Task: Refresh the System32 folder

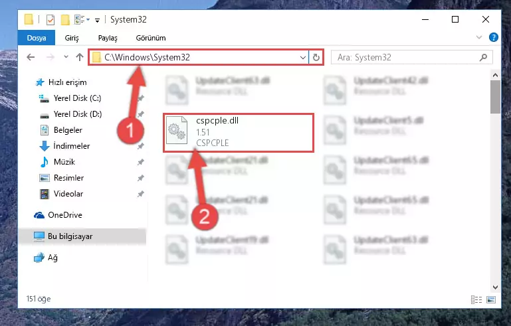Action: click(x=316, y=58)
